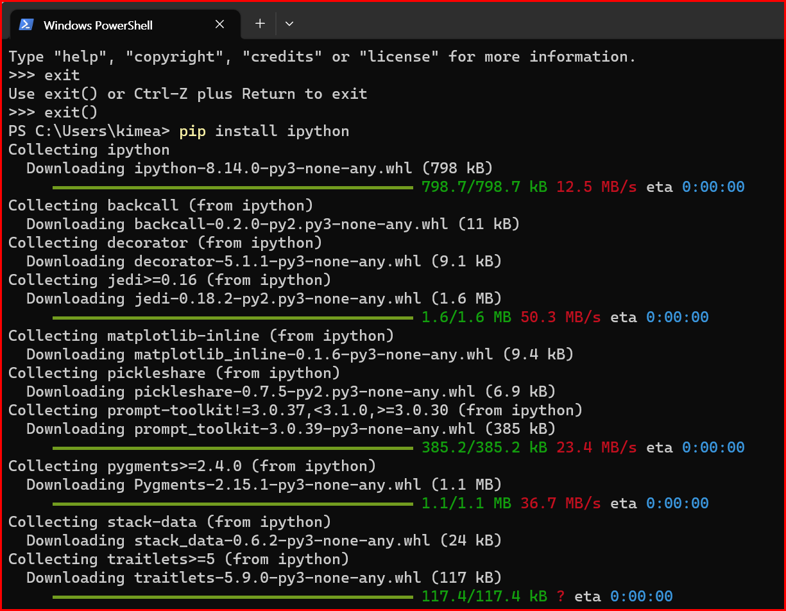786x611 pixels.
Task: Click the 385.2/385.2 kB progress bar
Action: click(x=233, y=448)
